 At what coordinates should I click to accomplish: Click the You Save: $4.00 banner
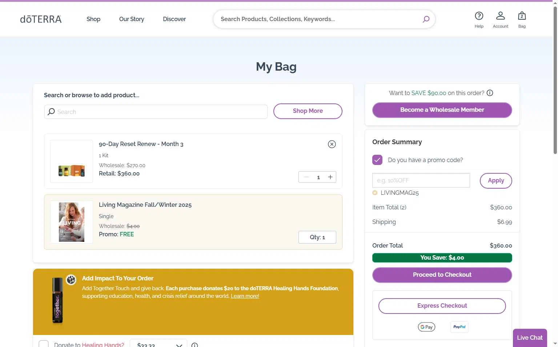point(442,258)
